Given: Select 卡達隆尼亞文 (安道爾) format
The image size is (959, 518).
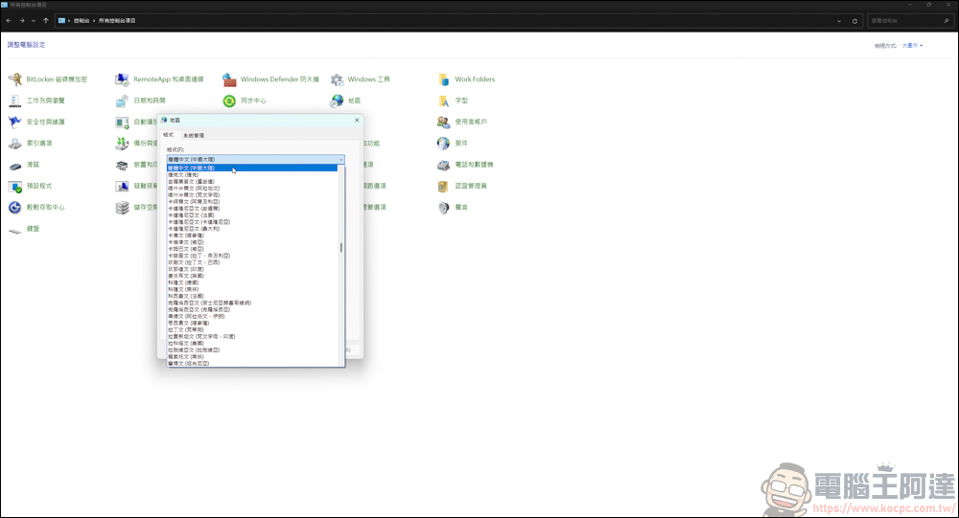Looking at the screenshot, I should pos(252,209).
